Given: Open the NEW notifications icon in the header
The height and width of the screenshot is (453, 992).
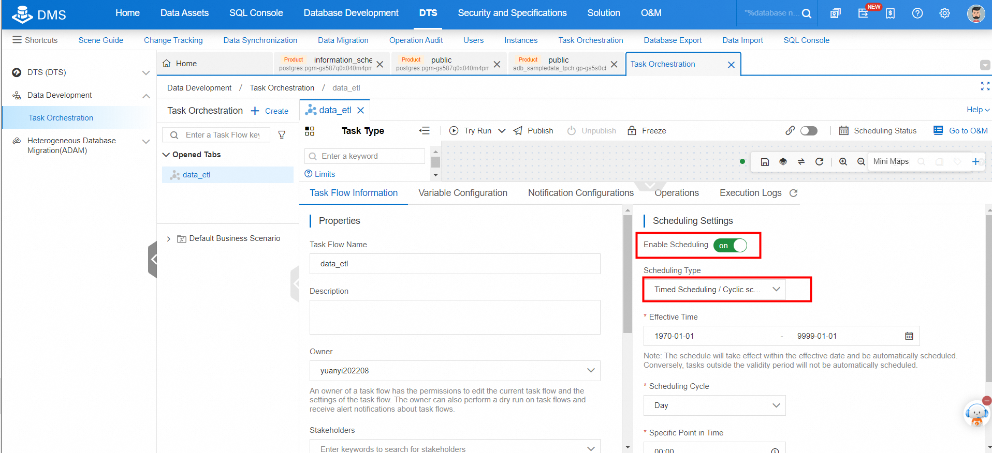Looking at the screenshot, I should (x=864, y=13).
